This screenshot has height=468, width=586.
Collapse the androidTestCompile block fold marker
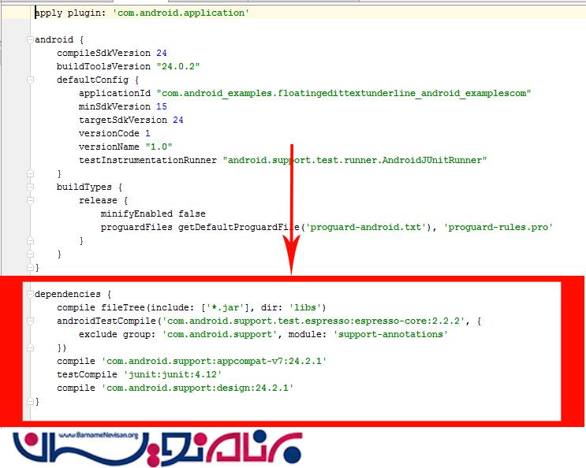pos(30,321)
